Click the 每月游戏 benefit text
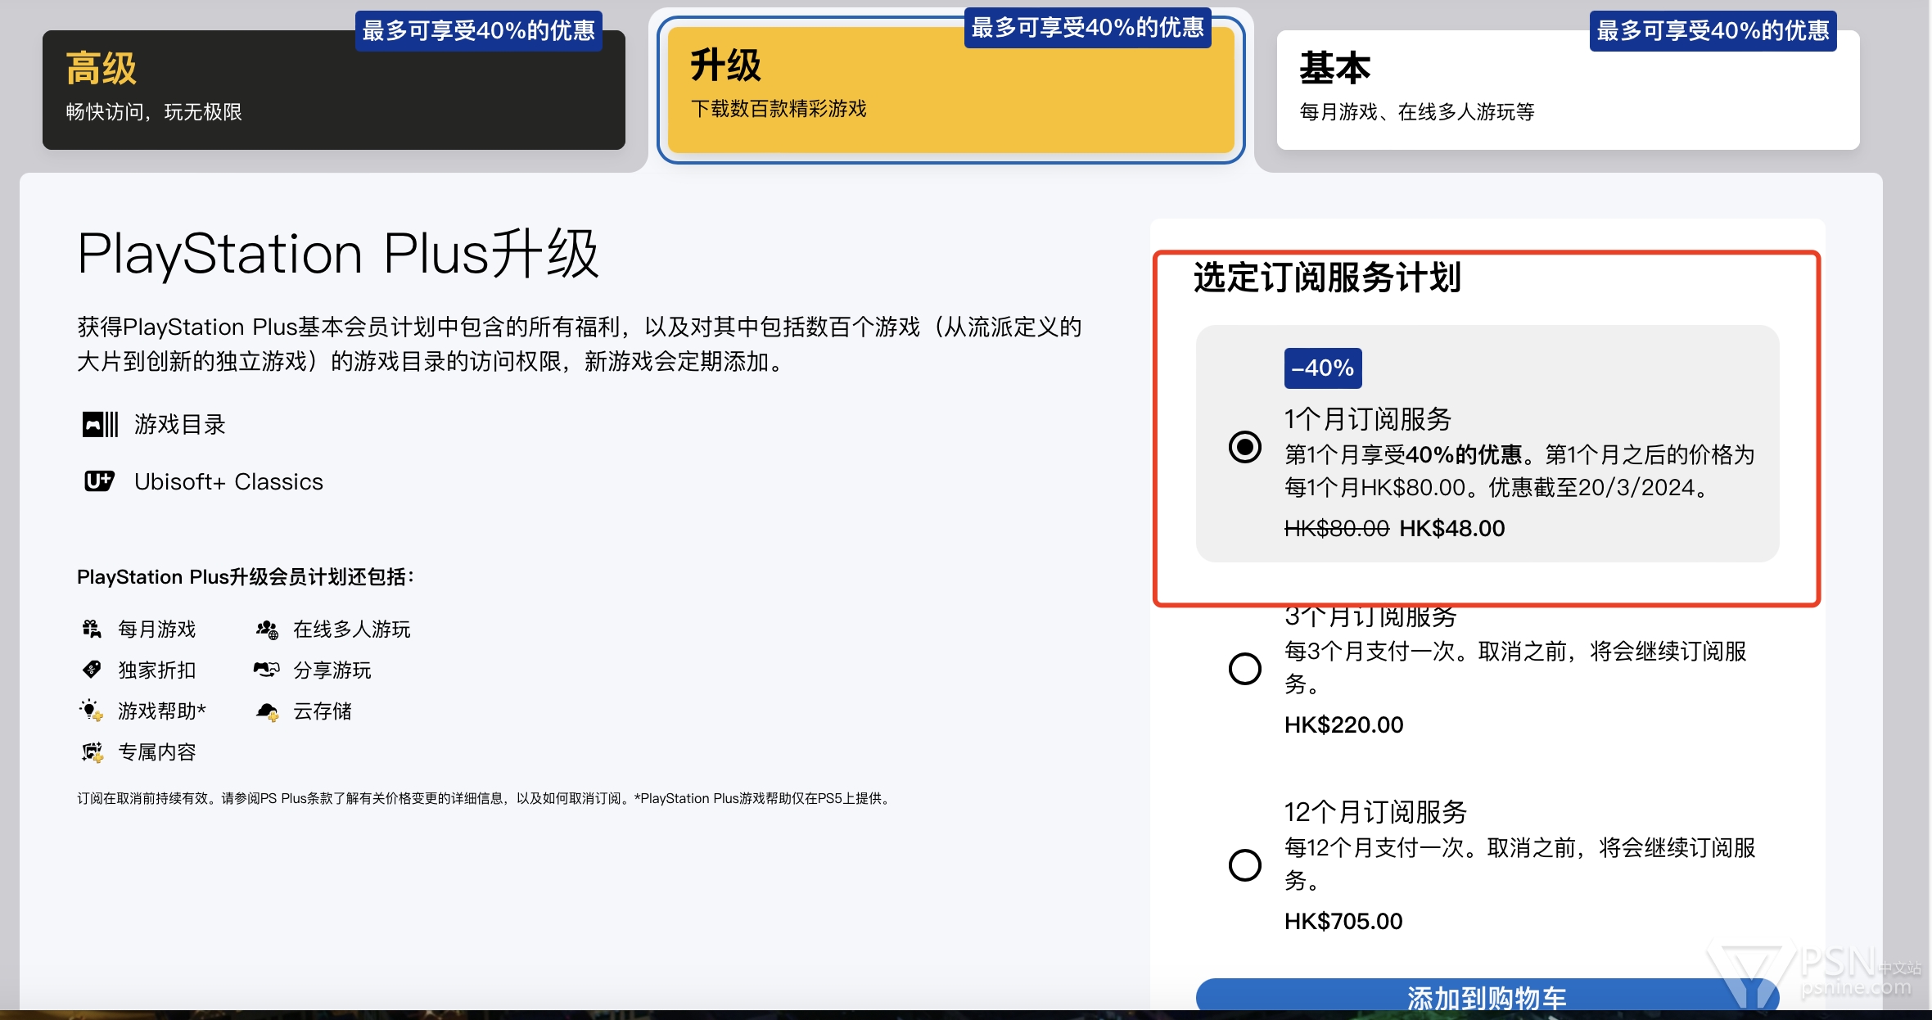Image resolution: width=1932 pixels, height=1020 pixels. coord(157,629)
